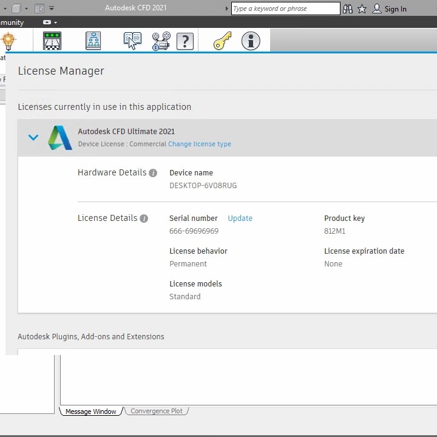Screen dimensions: 437x437
Task: Switch to the Convergence Plot tab
Action: pos(157,411)
